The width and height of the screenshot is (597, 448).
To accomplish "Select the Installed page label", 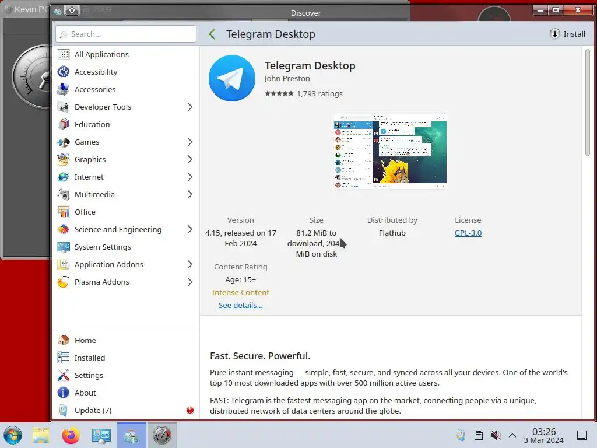I will point(90,358).
